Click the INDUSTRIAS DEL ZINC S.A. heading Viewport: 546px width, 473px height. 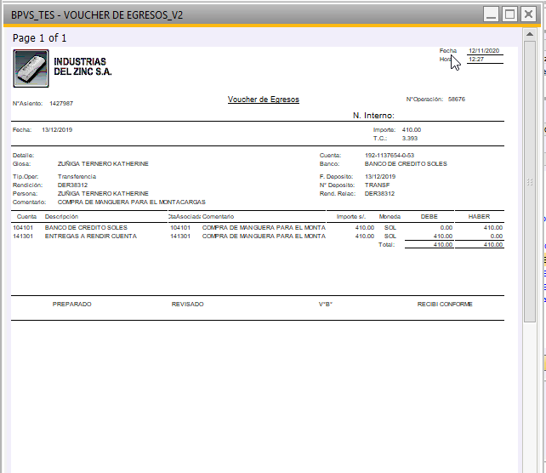point(82,66)
